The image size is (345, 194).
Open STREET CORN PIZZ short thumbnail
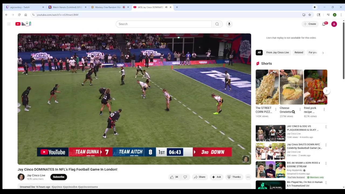[x=267, y=87]
